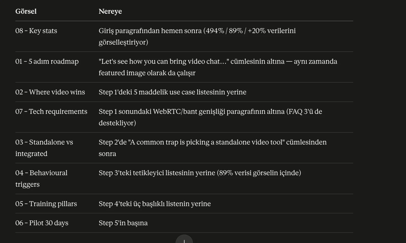Screen dimensions: 406x243
Task: Select the "Görsel" column header
Action: [26, 11]
